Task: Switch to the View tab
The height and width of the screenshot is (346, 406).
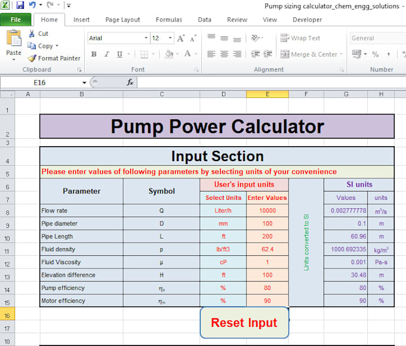Action: click(270, 20)
